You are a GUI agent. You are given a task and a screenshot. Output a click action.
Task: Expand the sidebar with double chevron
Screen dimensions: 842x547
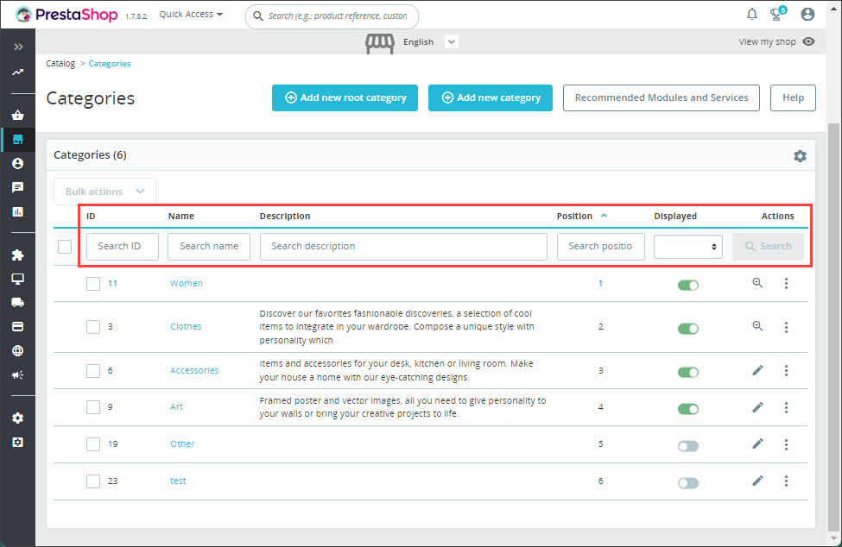(x=18, y=47)
